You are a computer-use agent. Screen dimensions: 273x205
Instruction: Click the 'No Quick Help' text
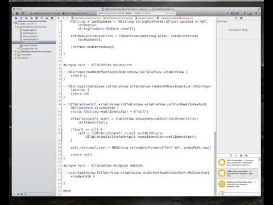click(238, 30)
